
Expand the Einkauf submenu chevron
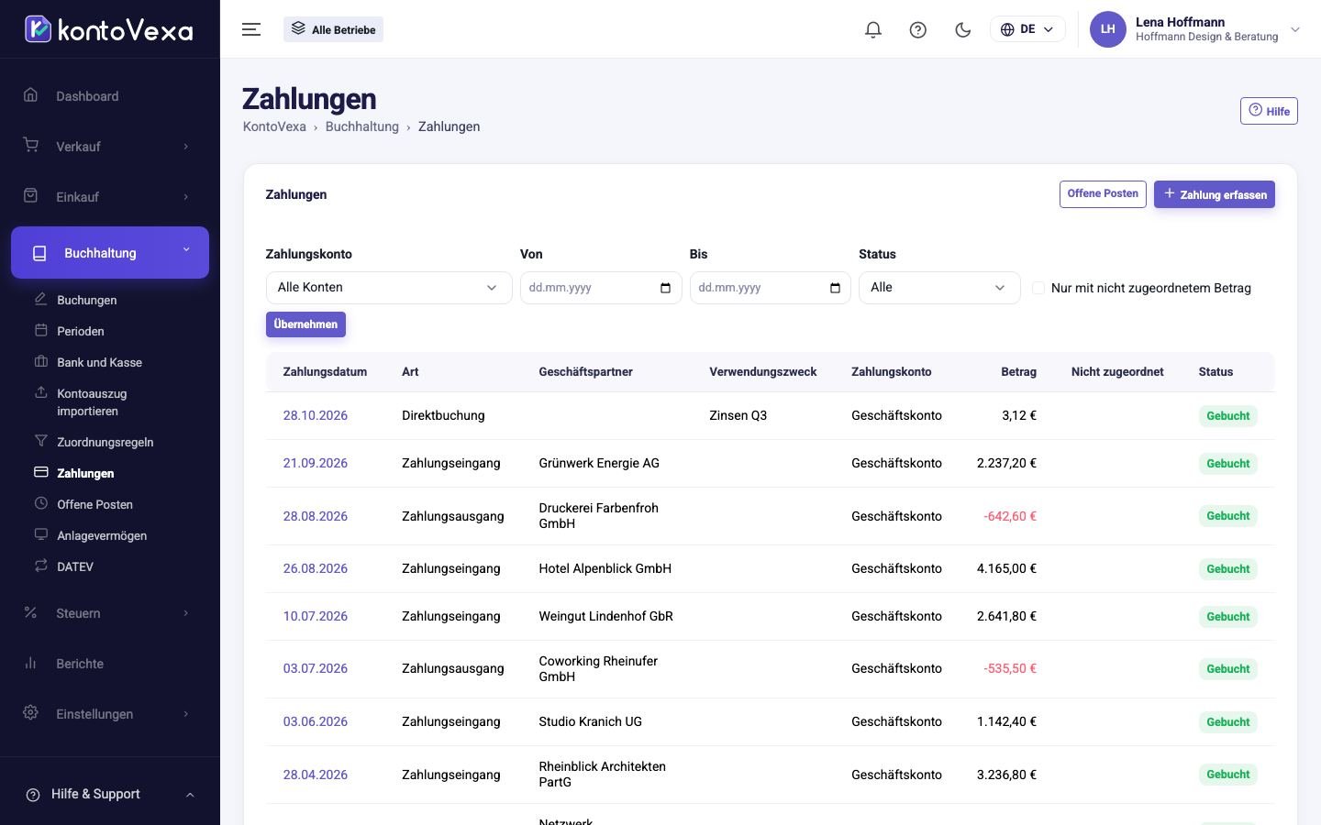tap(186, 197)
